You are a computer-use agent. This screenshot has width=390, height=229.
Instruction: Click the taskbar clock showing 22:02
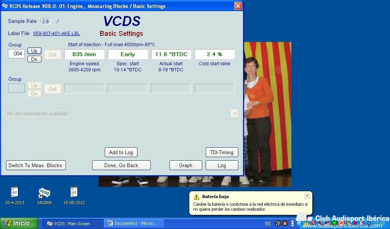[x=379, y=224]
